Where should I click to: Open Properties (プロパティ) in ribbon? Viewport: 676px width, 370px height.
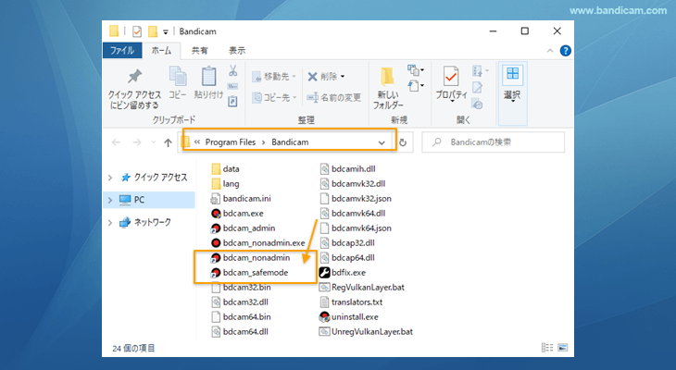coord(451,84)
